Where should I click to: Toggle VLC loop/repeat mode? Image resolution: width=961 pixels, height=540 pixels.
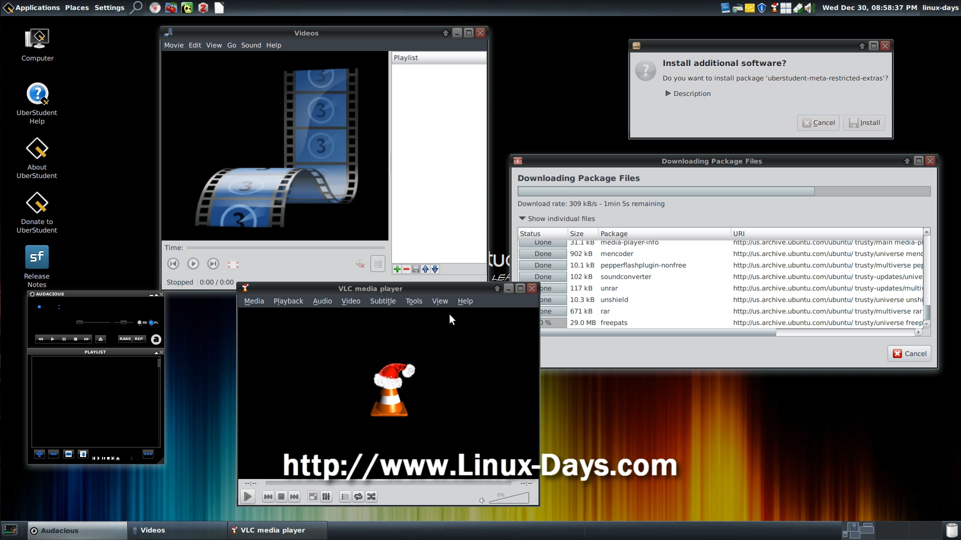(358, 496)
